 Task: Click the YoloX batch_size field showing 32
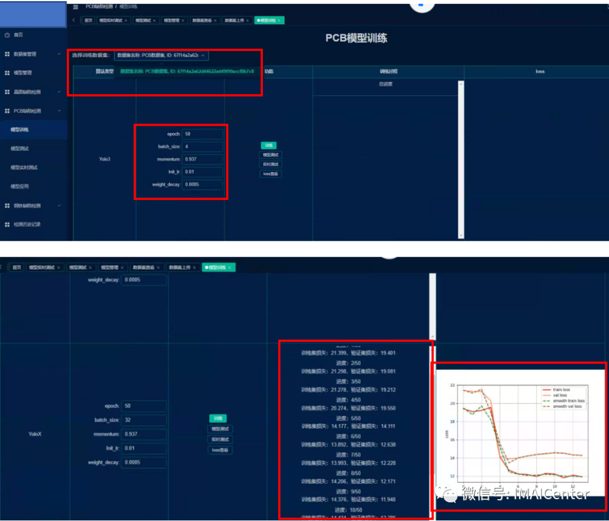click(x=144, y=420)
